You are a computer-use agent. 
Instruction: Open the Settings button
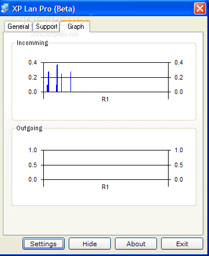pyautogui.click(x=43, y=244)
